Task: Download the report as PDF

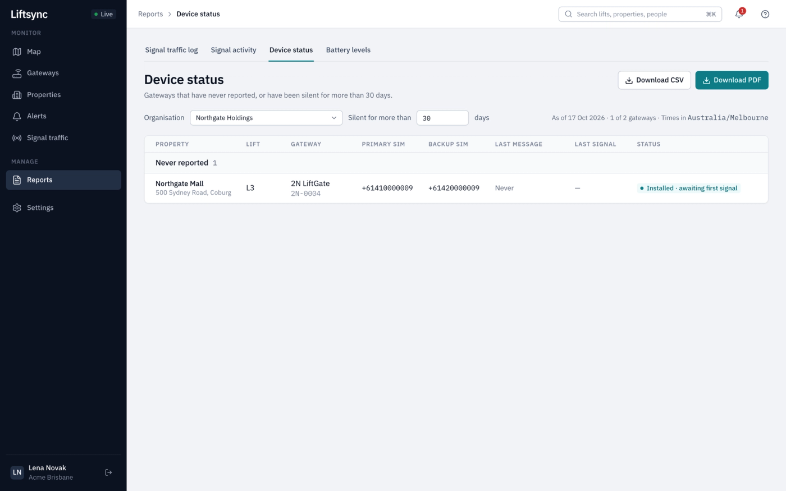Action: [x=732, y=80]
